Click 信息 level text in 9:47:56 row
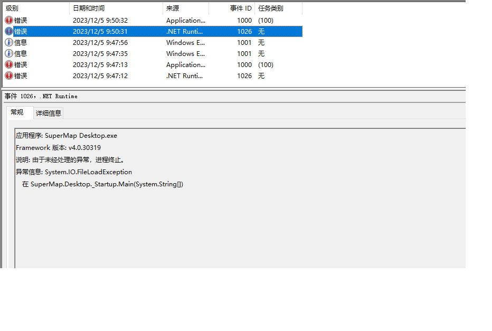This screenshot has height=331, width=492. [21, 42]
